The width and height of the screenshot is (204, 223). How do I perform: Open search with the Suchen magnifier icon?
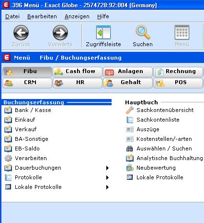143,32
